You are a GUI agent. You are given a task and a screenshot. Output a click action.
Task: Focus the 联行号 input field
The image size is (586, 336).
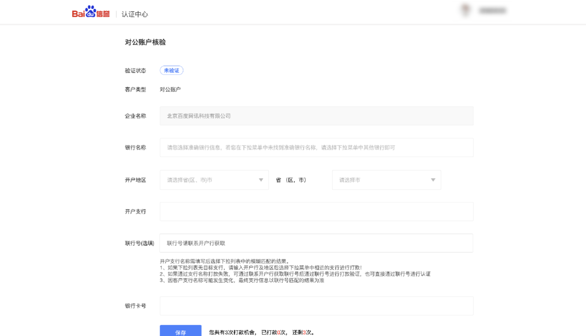(316, 243)
